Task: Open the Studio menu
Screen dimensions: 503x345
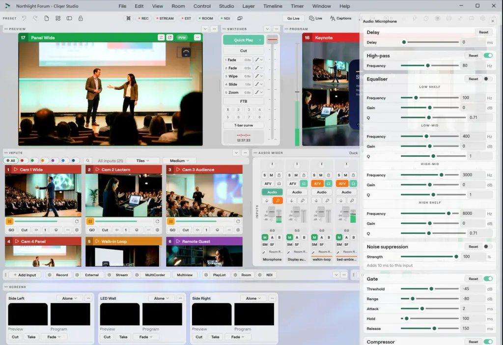Action: 226,6
